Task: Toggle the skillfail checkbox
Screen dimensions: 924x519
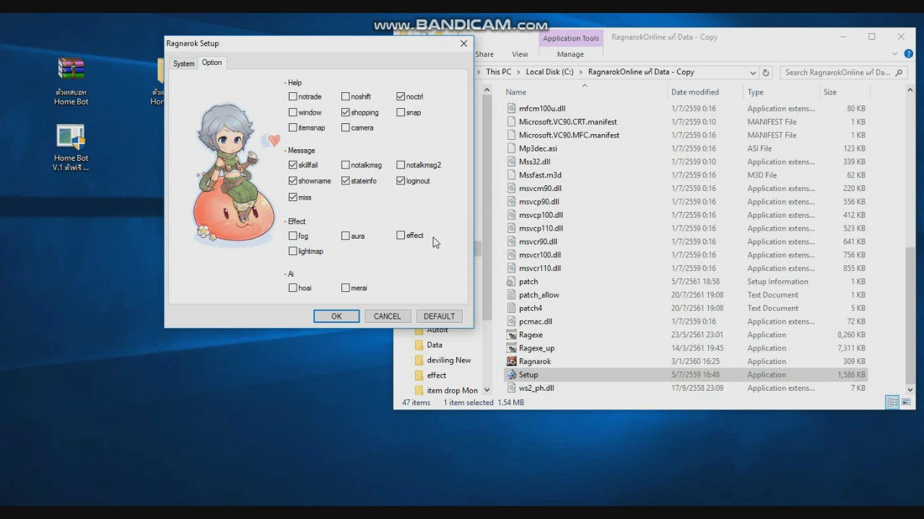Action: point(292,165)
